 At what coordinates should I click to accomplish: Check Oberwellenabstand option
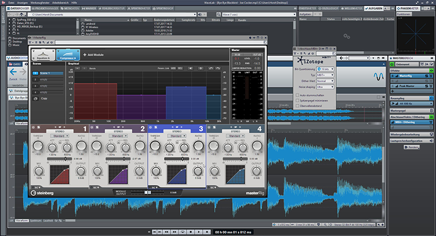point(298,105)
